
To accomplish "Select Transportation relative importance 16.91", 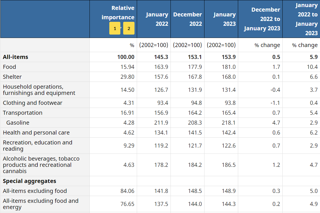I will [x=127, y=113].
